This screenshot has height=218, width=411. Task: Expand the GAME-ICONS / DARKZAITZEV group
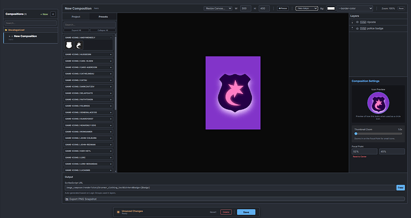pos(88,87)
